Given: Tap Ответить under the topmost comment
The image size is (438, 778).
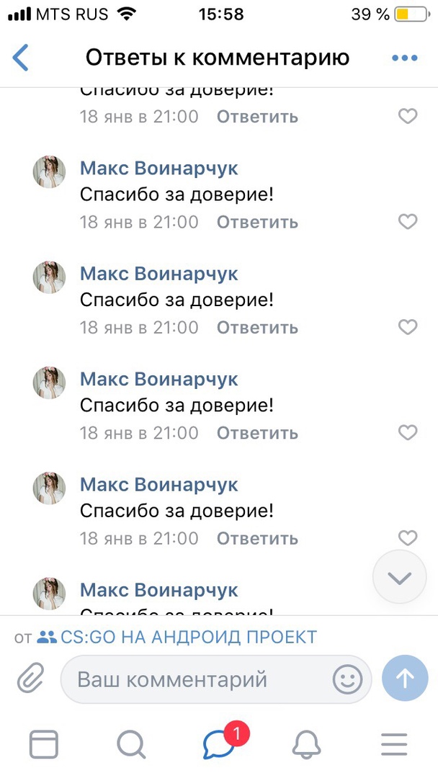Looking at the screenshot, I should pos(257,117).
